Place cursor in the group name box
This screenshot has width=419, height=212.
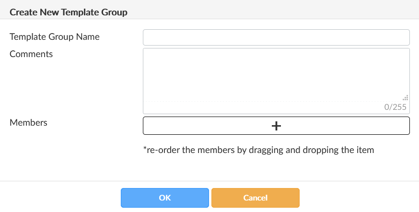(x=276, y=37)
